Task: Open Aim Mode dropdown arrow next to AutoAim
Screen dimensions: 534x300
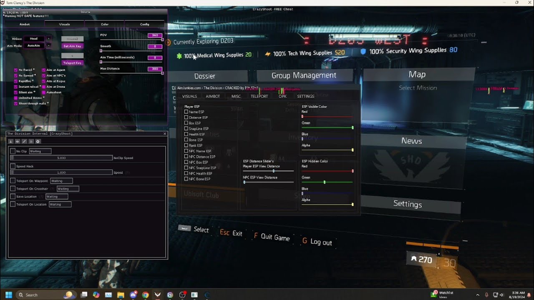Action: [48, 45]
